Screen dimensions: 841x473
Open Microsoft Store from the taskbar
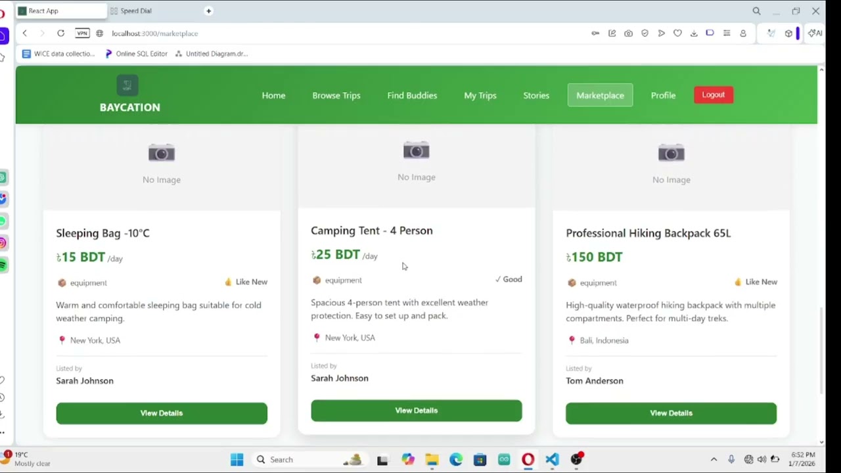point(480,459)
